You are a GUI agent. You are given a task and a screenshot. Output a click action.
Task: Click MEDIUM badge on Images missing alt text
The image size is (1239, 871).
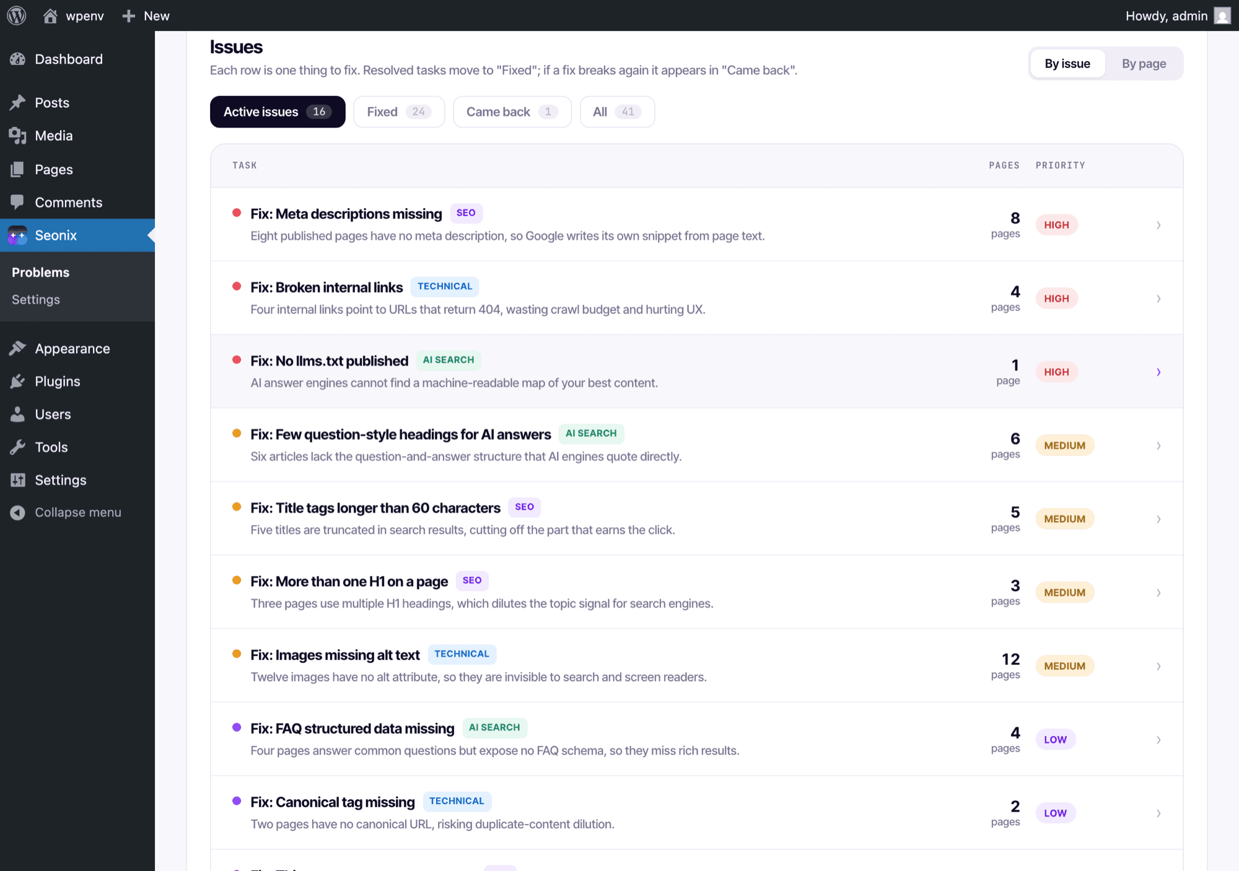pyautogui.click(x=1064, y=666)
